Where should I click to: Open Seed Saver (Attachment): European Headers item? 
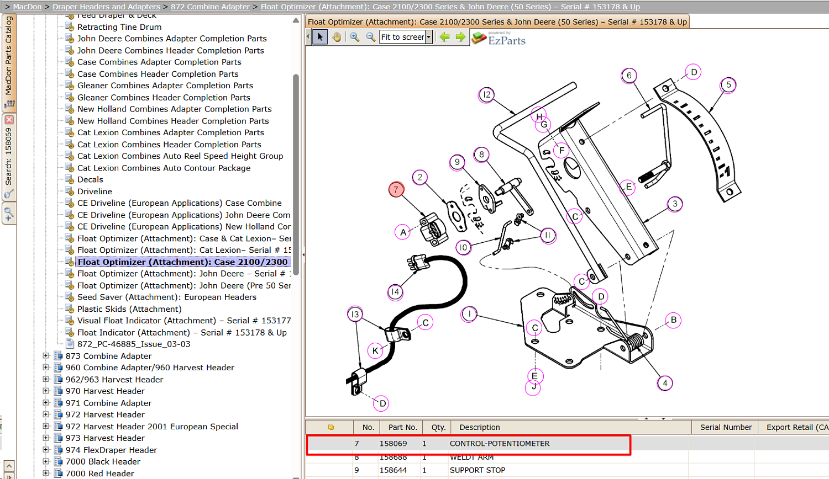point(167,297)
